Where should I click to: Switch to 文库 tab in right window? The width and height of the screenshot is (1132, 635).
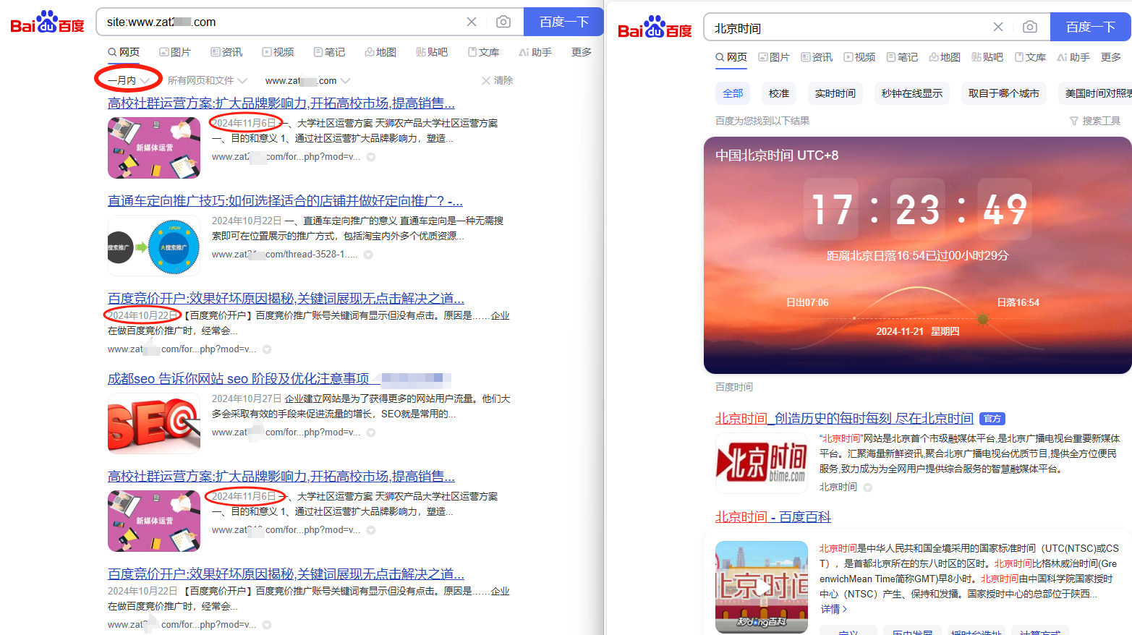1030,57
